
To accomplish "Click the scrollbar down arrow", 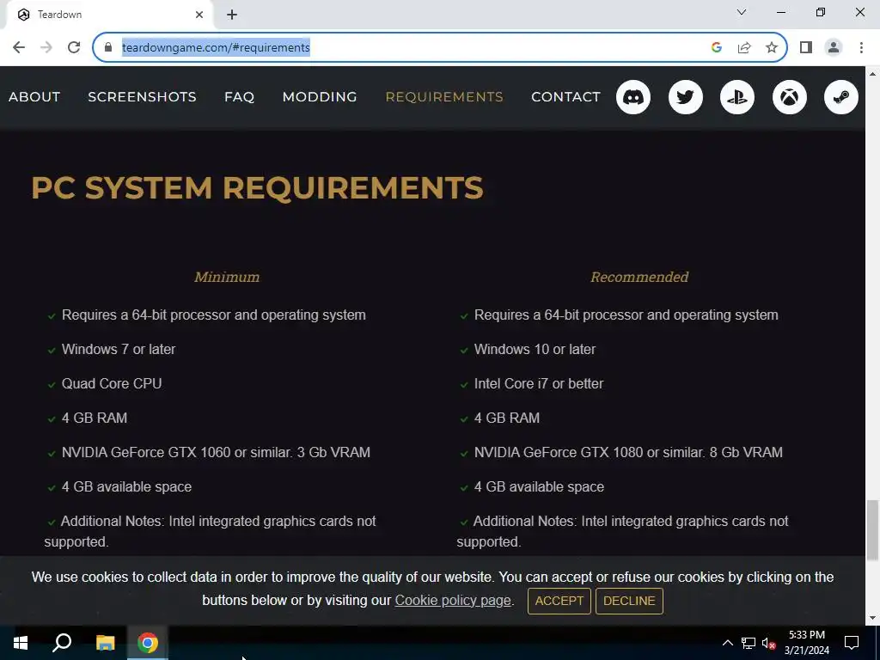I will click(x=872, y=618).
